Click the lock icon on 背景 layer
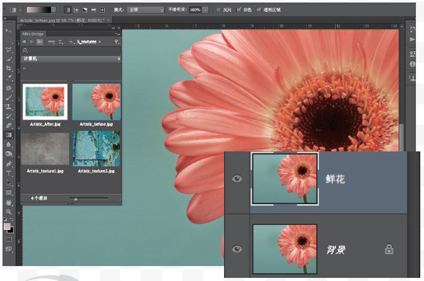 click(389, 249)
